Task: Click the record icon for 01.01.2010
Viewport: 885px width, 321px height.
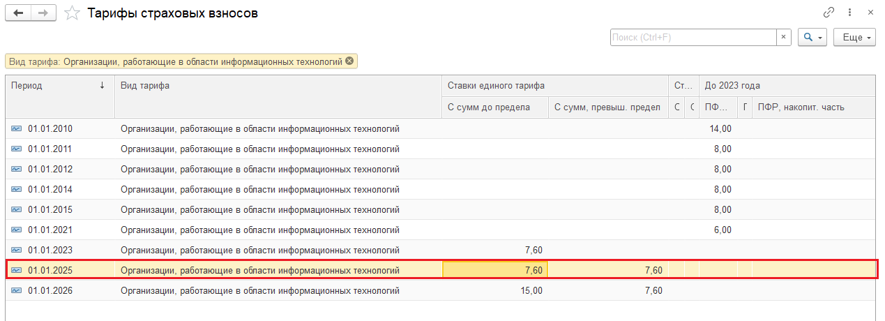Action: (x=16, y=129)
